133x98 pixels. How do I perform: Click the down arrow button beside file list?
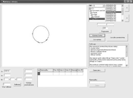click(127, 18)
